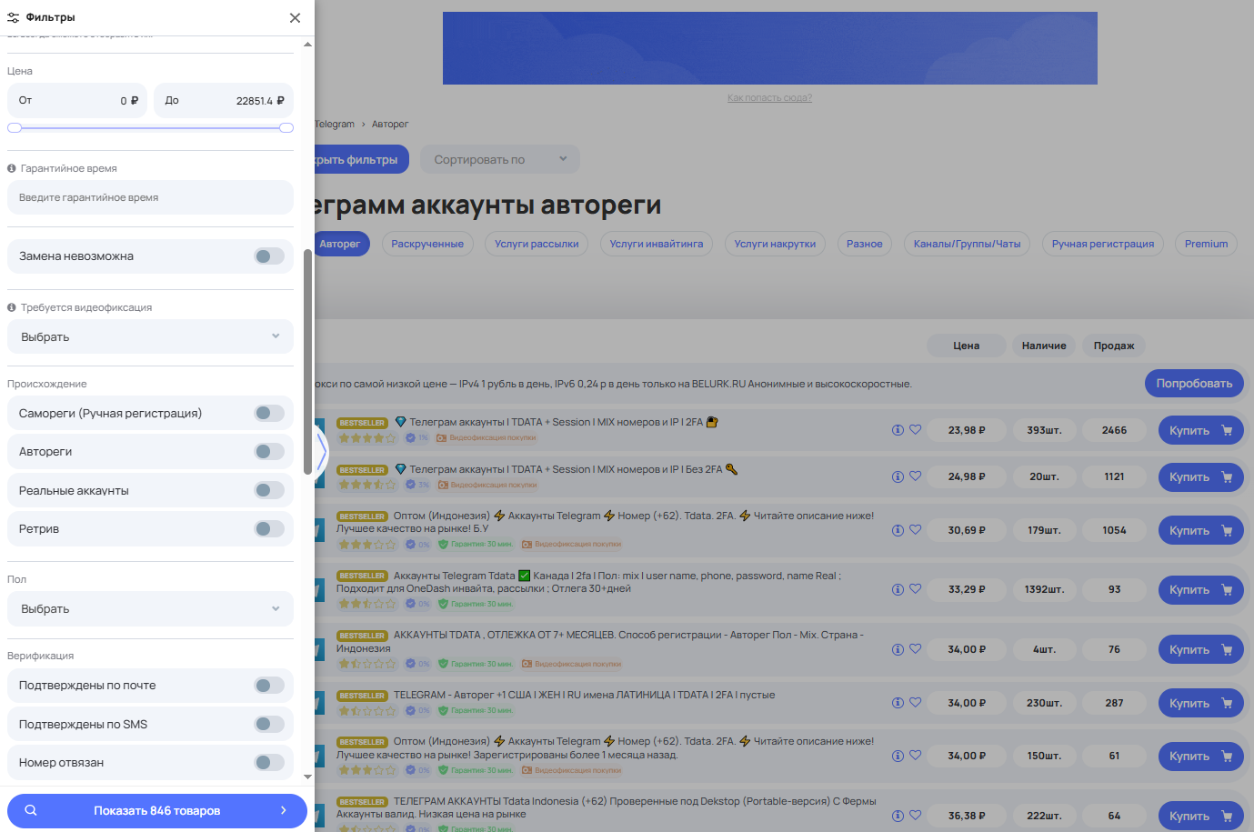
Task: Select Автореги category tab
Action: coord(341,244)
